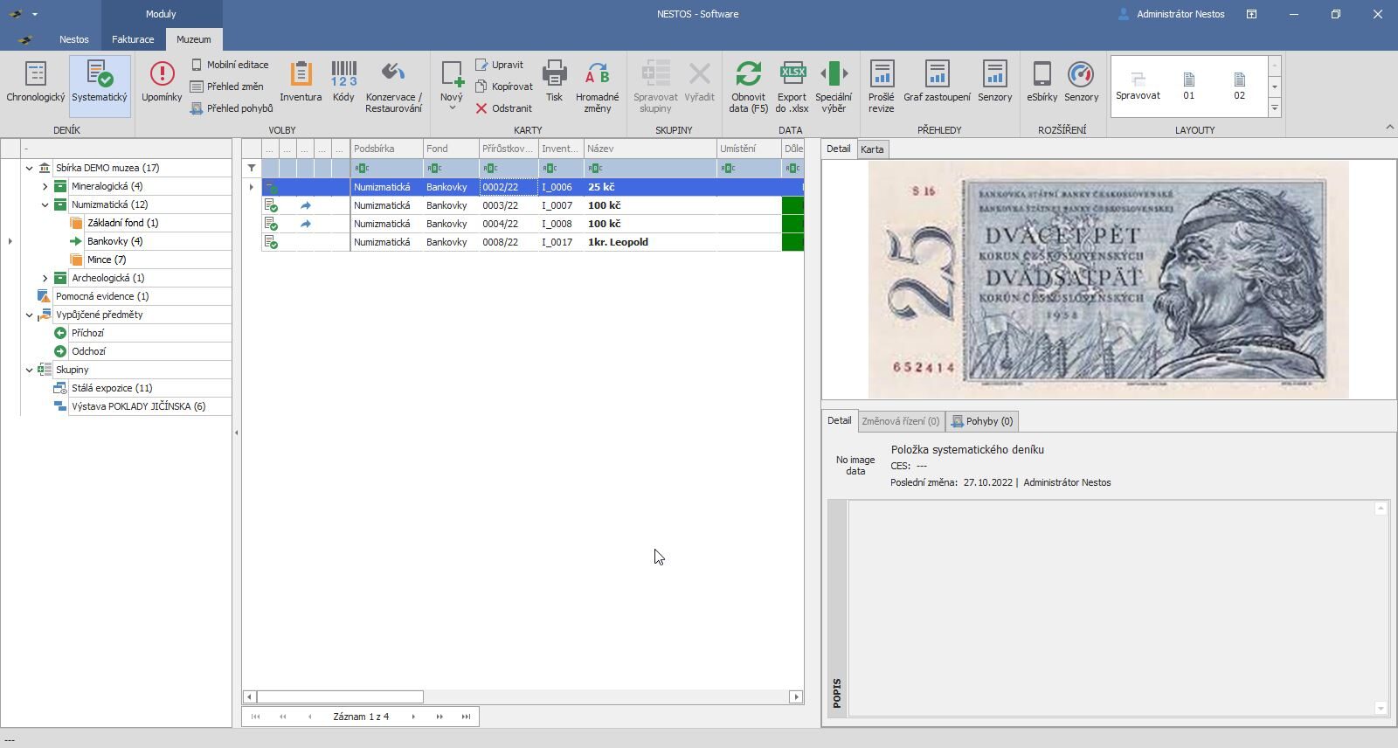This screenshot has width=1398, height=748.
Task: Open Přehled změn
Action: click(x=227, y=87)
